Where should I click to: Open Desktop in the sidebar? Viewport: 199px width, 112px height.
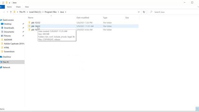7,24
